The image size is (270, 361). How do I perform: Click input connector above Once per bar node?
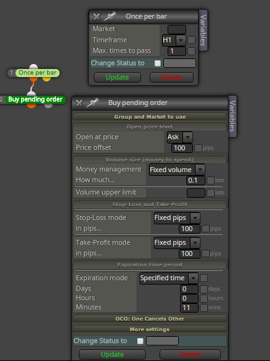[x=34, y=66]
